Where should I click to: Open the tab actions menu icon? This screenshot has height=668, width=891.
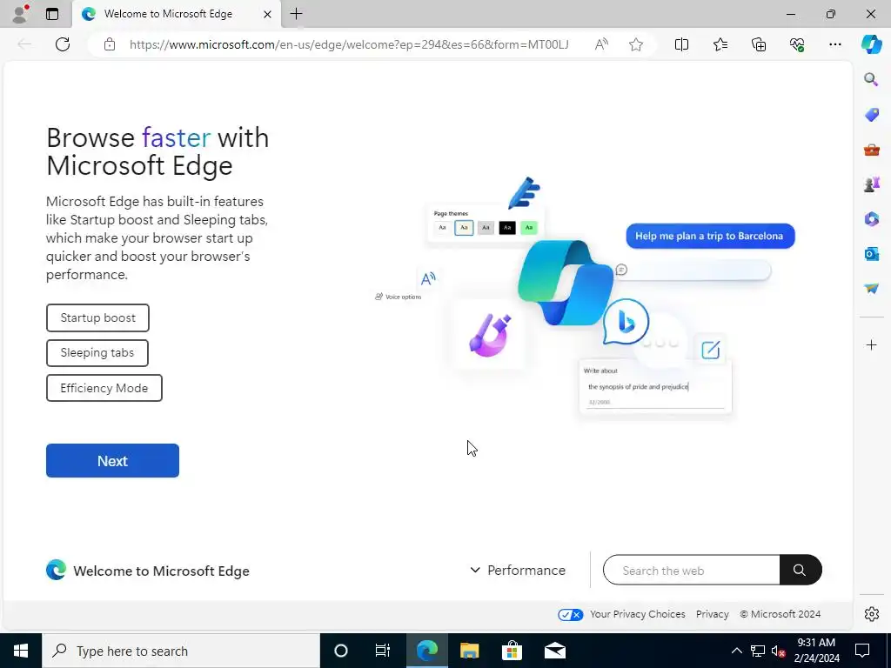(x=52, y=14)
